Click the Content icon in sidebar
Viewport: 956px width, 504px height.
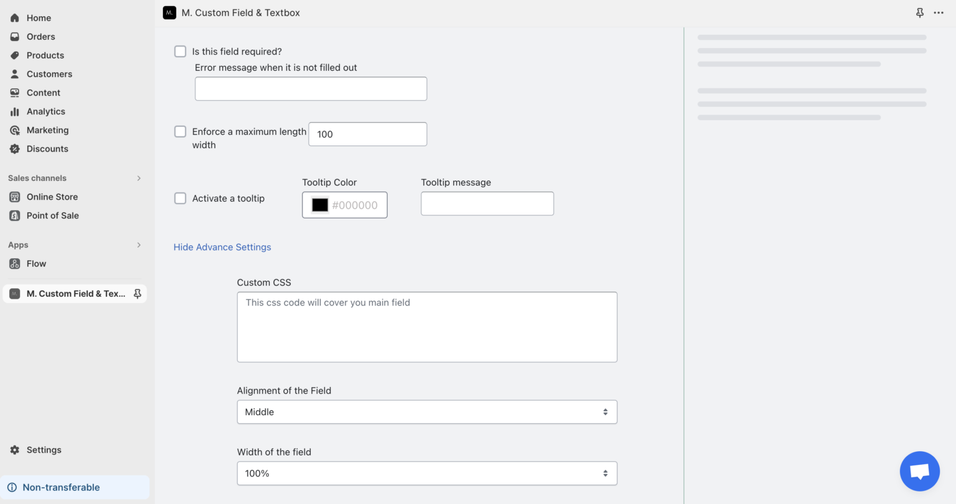[15, 93]
